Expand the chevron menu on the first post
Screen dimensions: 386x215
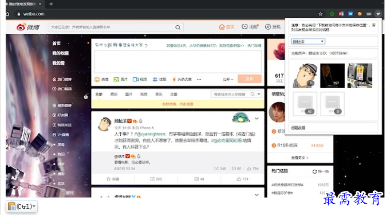click(256, 118)
